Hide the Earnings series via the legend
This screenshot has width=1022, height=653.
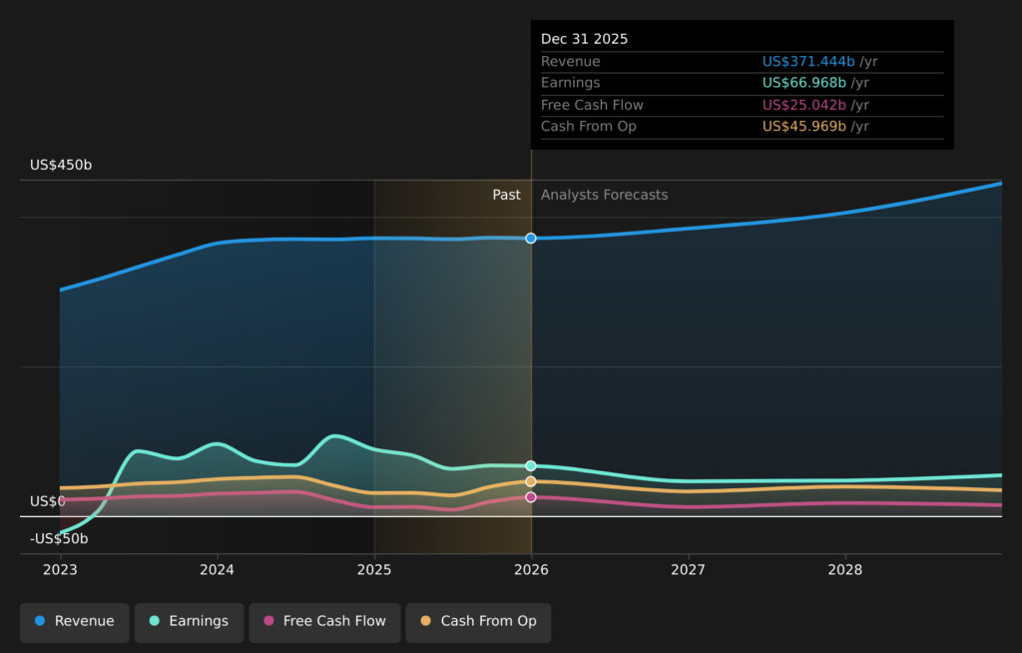coord(189,621)
